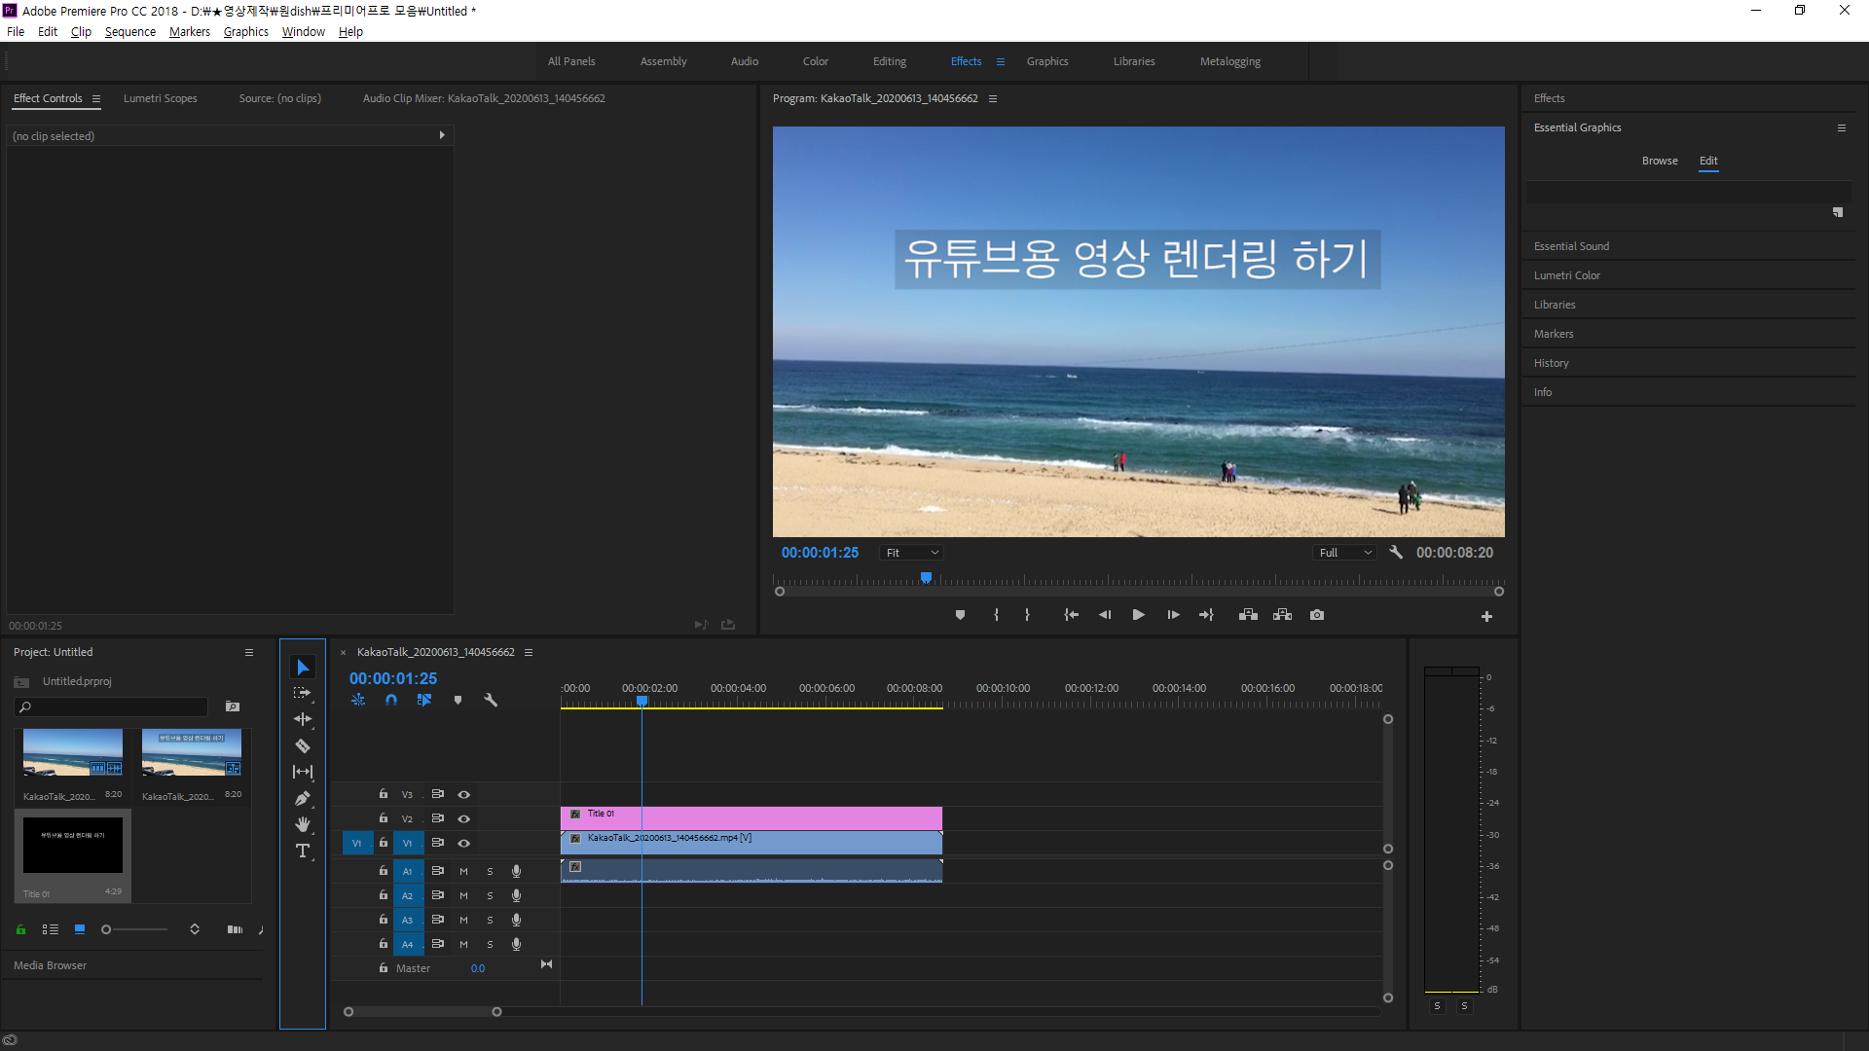Select the Hand tool
This screenshot has height=1051, width=1869.
pyautogui.click(x=303, y=825)
